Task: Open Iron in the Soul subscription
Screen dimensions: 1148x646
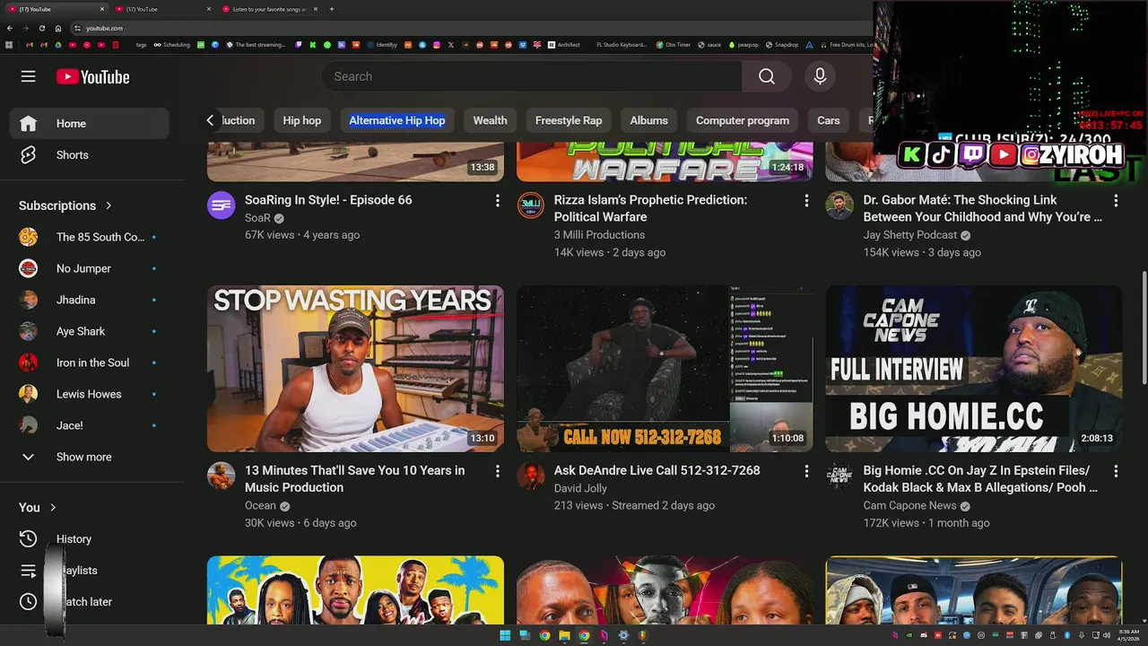Action: click(89, 362)
